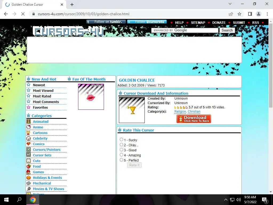
Task: Open the Cursor Sets category link
Action: tap(42, 155)
